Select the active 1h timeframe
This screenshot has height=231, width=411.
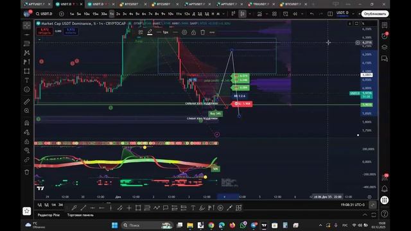pos(112,13)
